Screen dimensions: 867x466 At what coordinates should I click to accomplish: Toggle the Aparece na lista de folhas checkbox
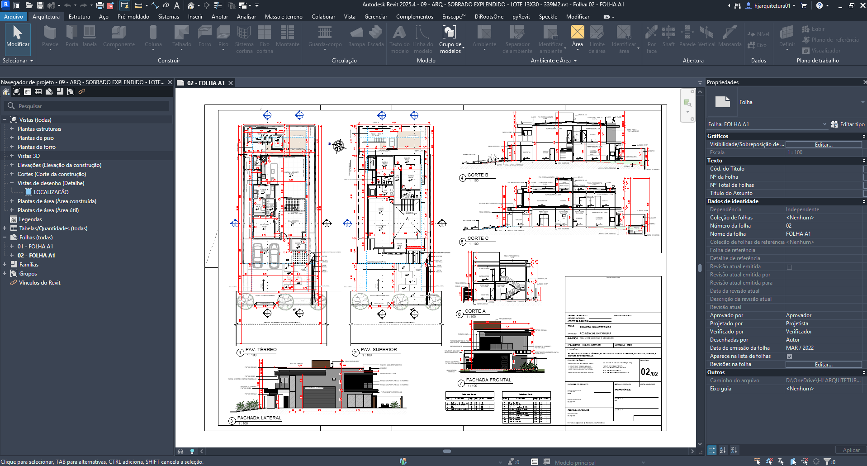coord(789,357)
